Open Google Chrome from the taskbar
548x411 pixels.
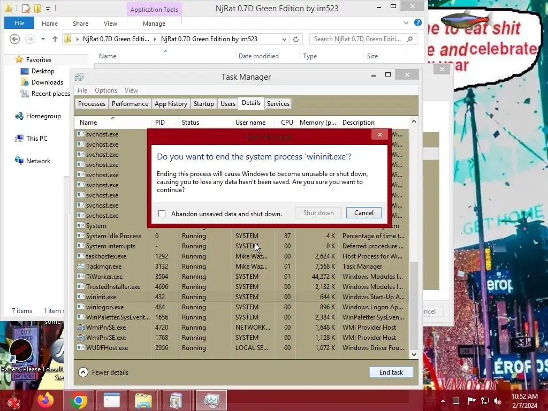(x=79, y=400)
